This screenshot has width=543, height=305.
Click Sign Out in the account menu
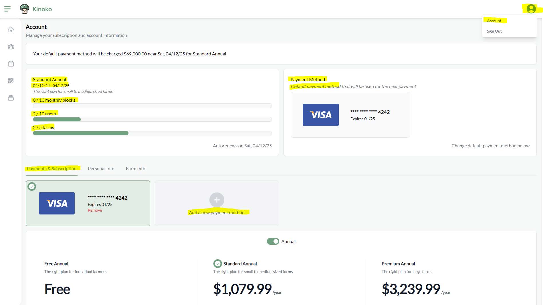(494, 31)
